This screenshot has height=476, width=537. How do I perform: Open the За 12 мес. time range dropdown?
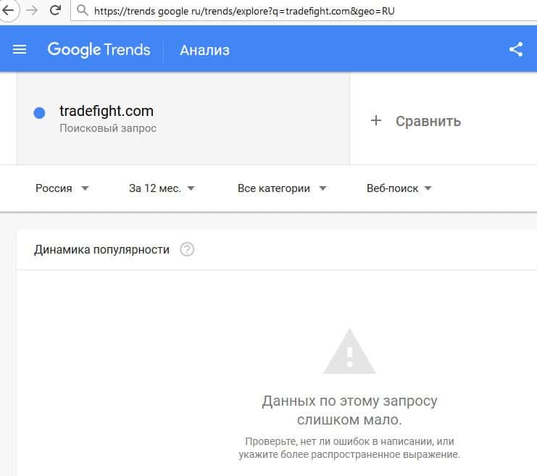[x=162, y=188]
